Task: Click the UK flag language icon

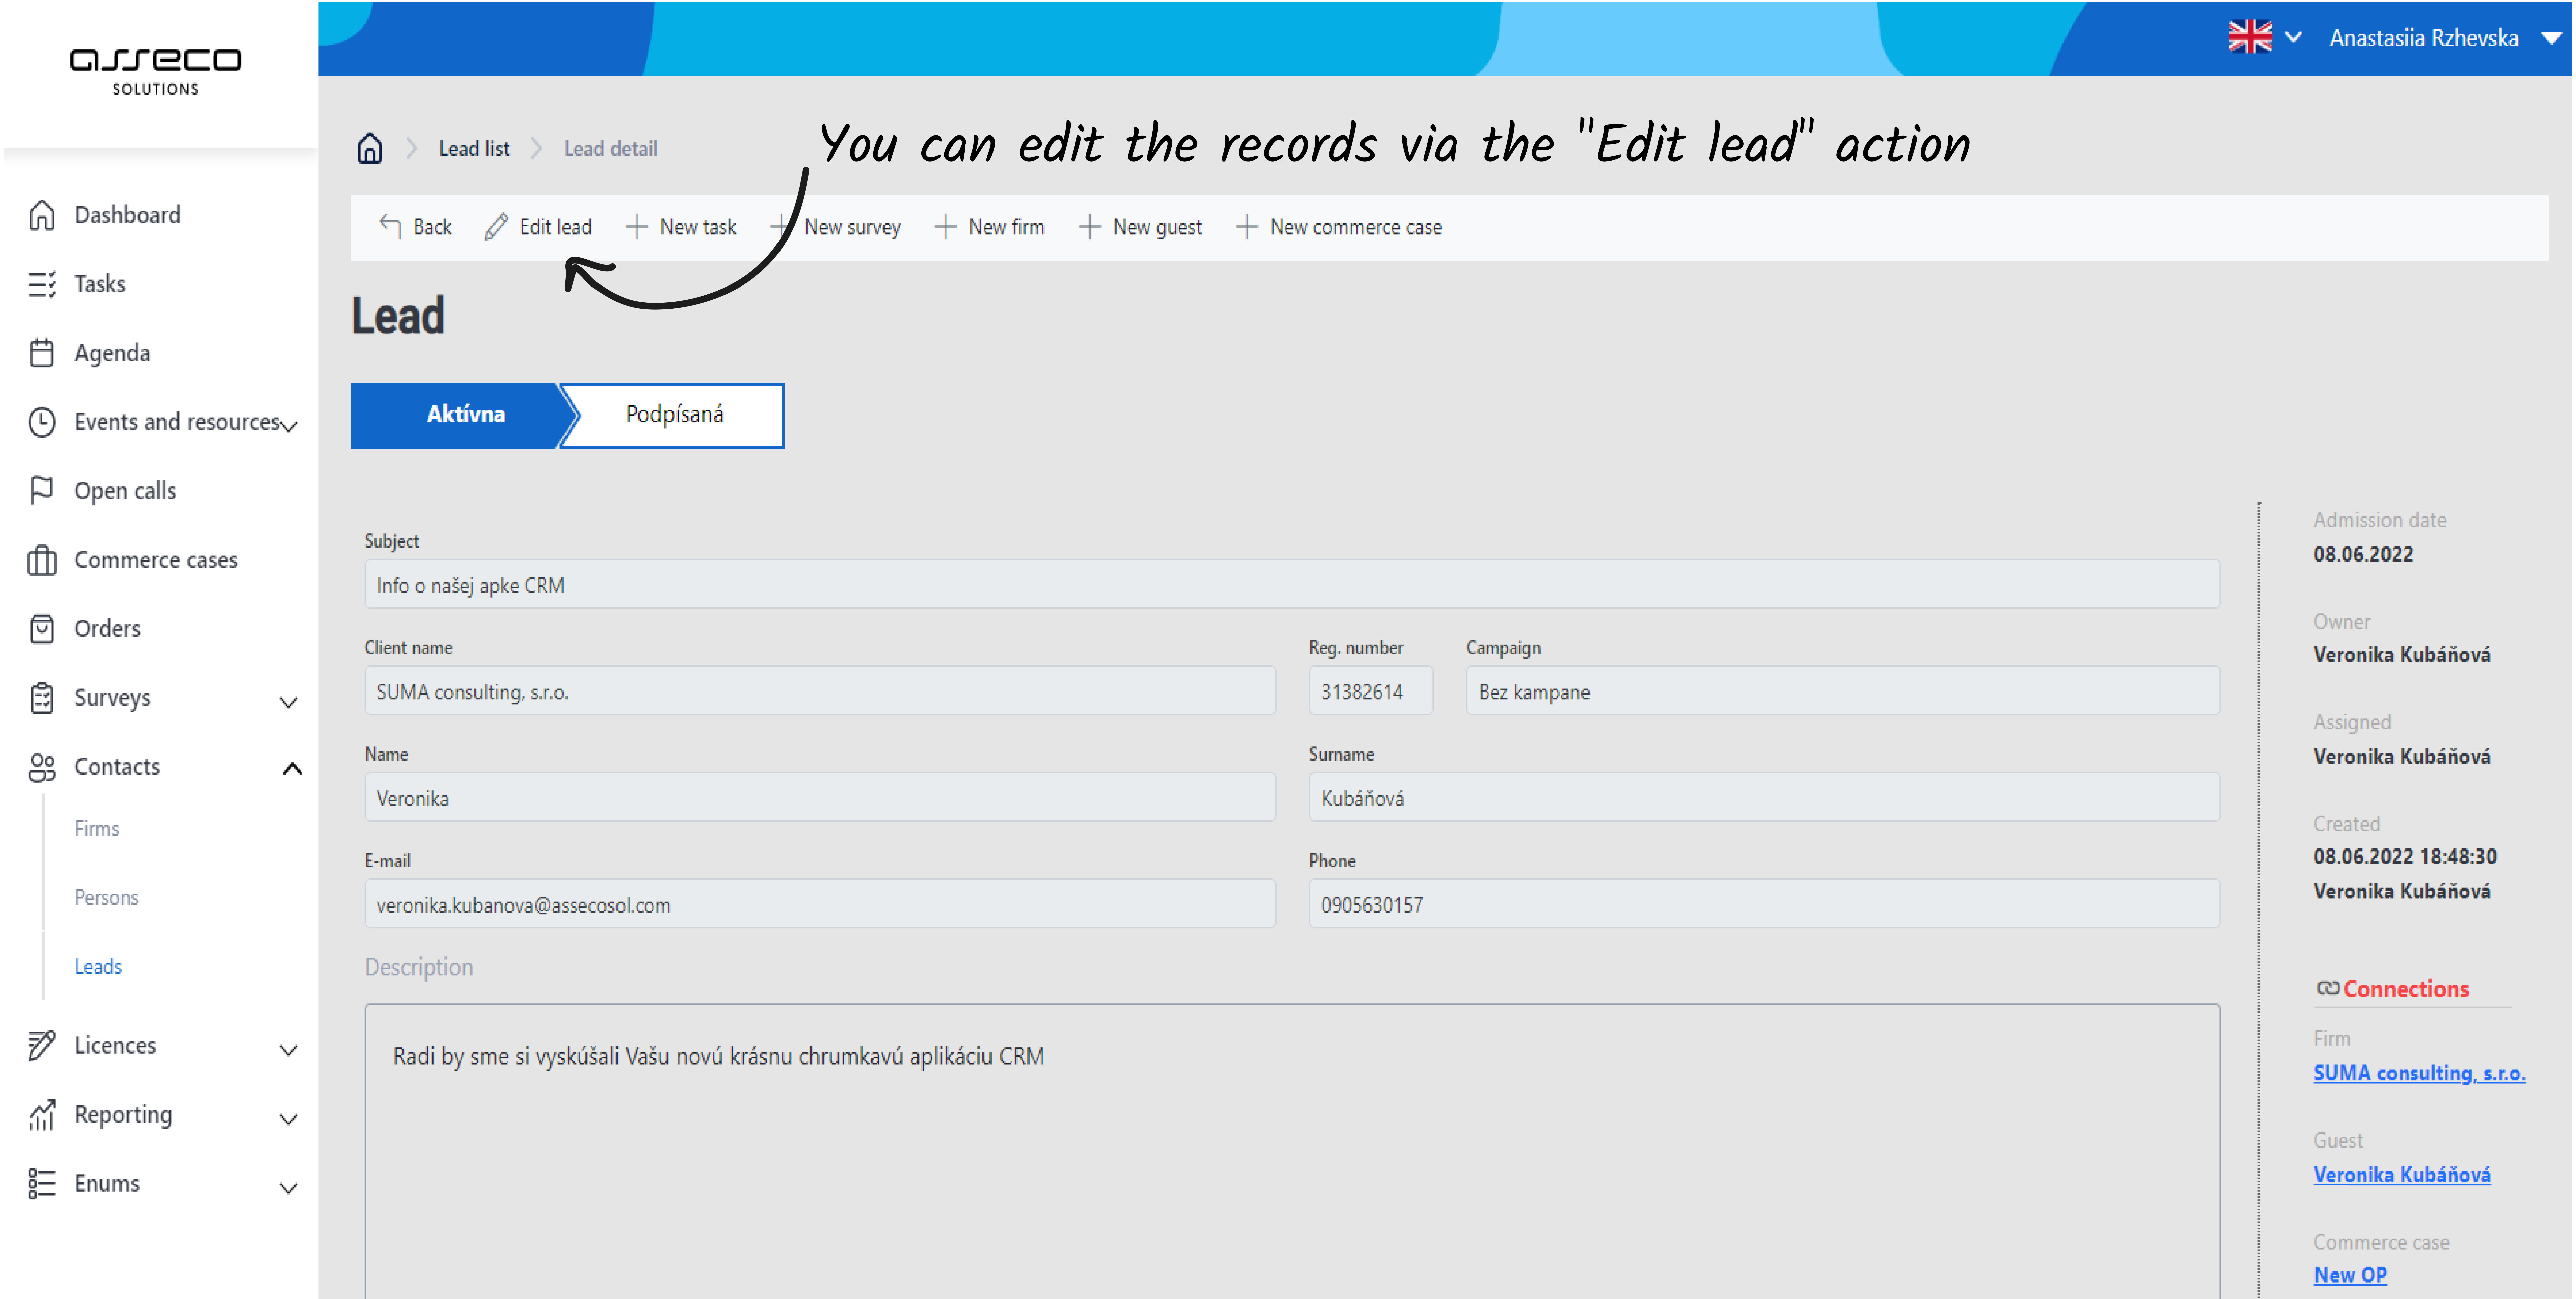Action: pos(2250,37)
